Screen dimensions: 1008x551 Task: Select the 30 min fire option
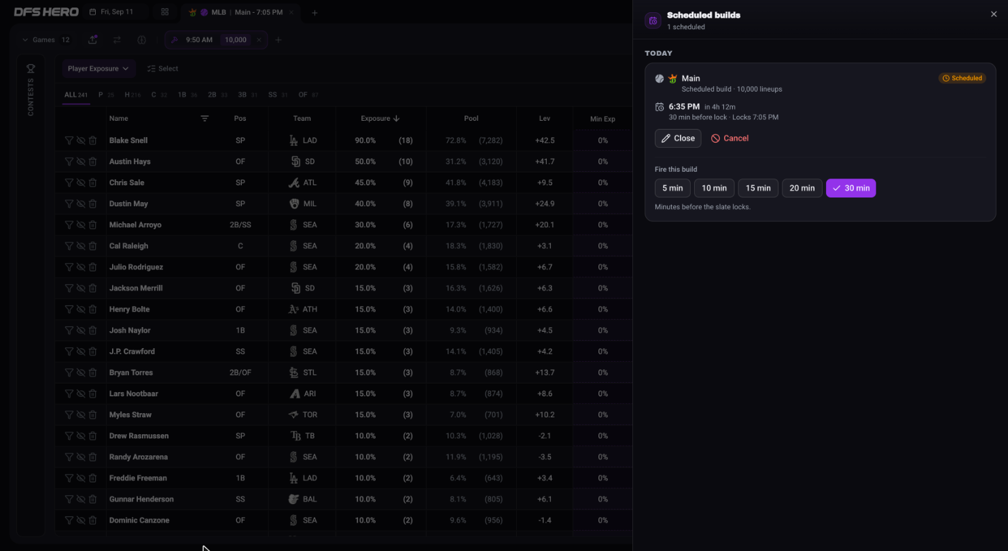(x=851, y=188)
